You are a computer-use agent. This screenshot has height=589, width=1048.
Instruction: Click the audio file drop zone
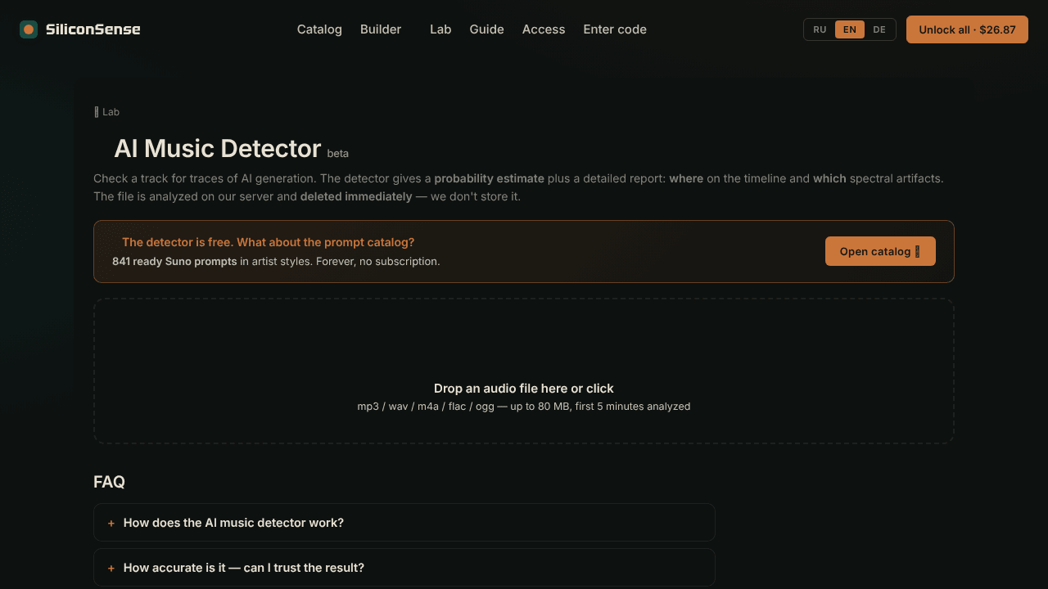(x=524, y=371)
